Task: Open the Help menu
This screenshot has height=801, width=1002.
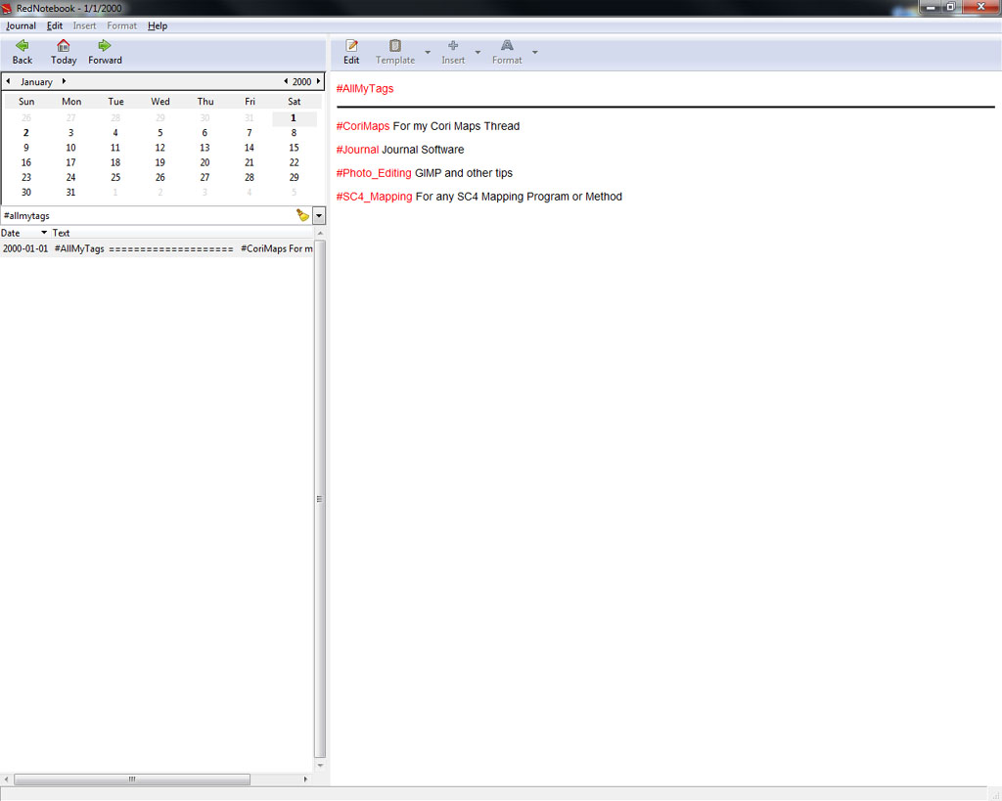Action: pos(158,25)
